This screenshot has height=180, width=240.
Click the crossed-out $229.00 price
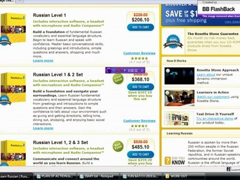tap(140, 15)
